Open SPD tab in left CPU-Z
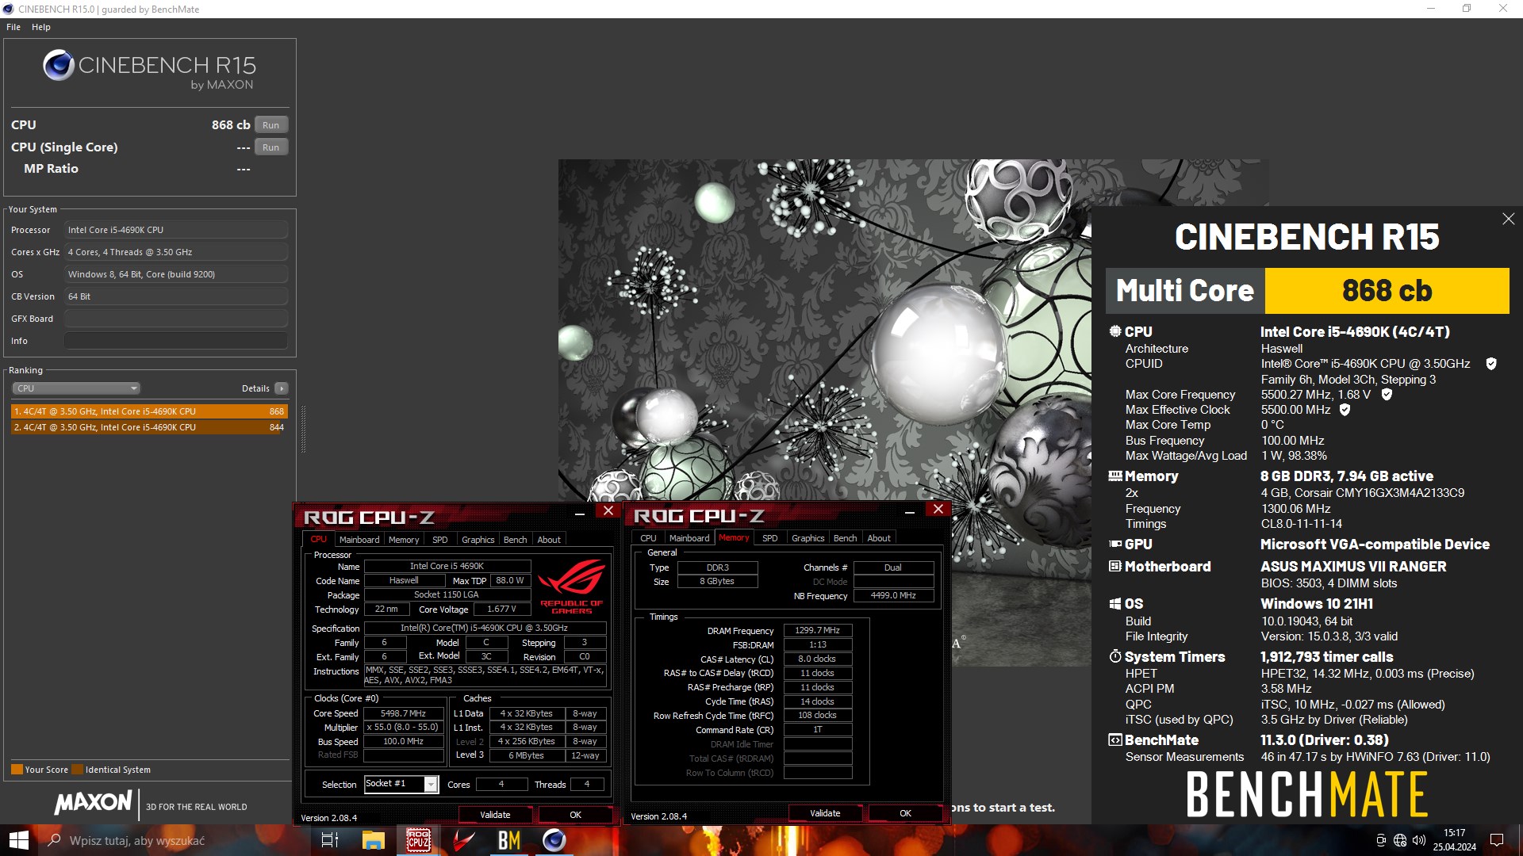This screenshot has width=1523, height=856. coord(440,540)
